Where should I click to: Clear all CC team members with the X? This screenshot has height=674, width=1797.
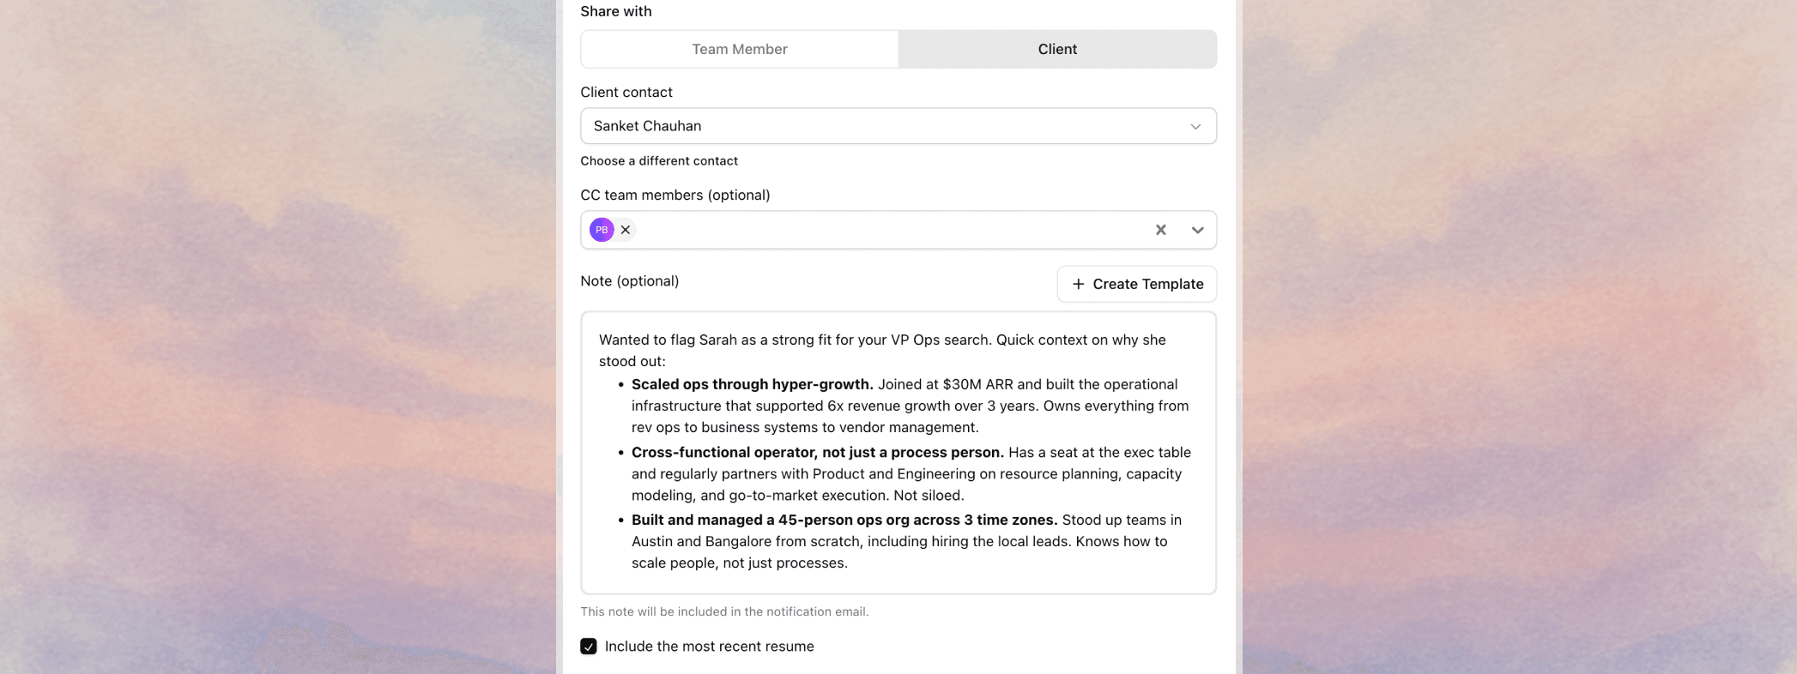tap(1160, 229)
